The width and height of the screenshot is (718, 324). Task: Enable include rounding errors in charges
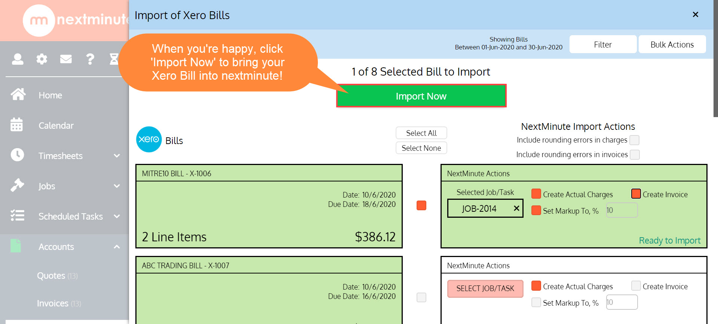coord(635,140)
